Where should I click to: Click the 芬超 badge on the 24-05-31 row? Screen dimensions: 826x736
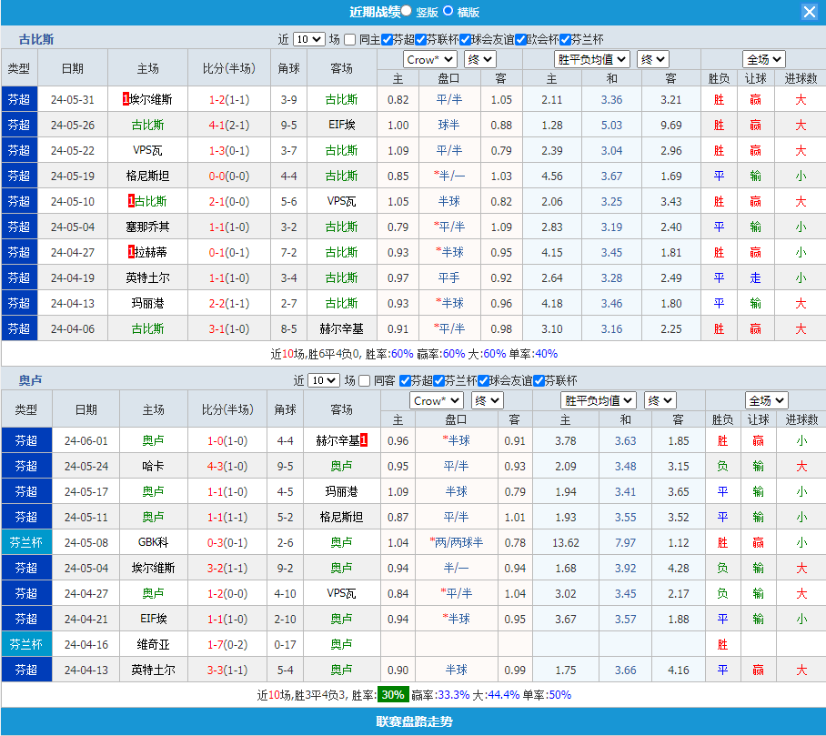[19, 99]
